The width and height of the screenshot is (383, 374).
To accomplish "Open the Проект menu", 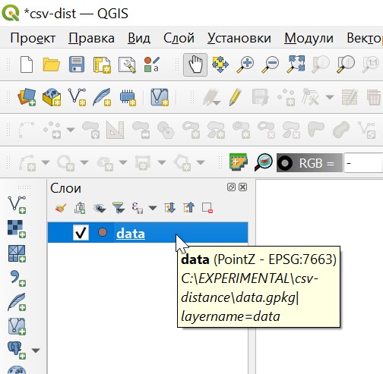I will click(x=33, y=38).
